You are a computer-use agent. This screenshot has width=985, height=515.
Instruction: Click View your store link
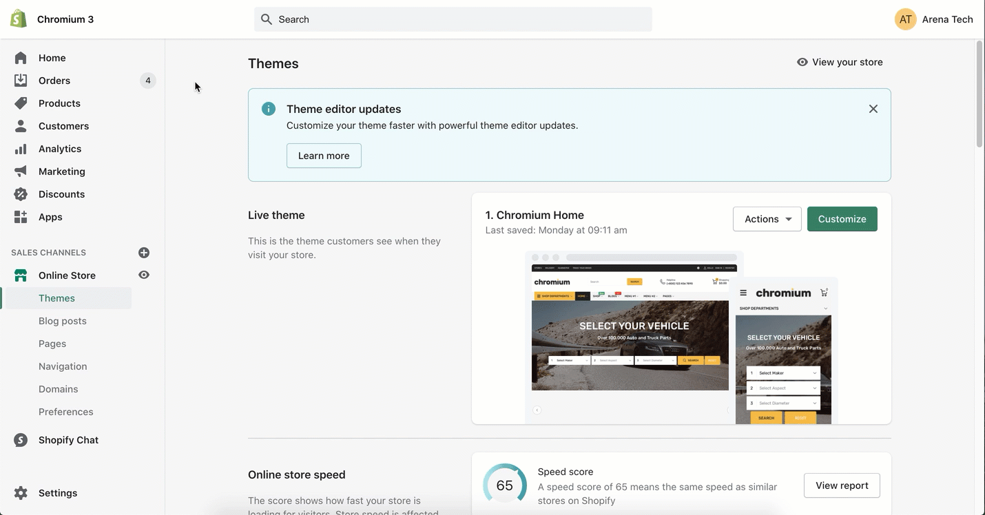840,62
